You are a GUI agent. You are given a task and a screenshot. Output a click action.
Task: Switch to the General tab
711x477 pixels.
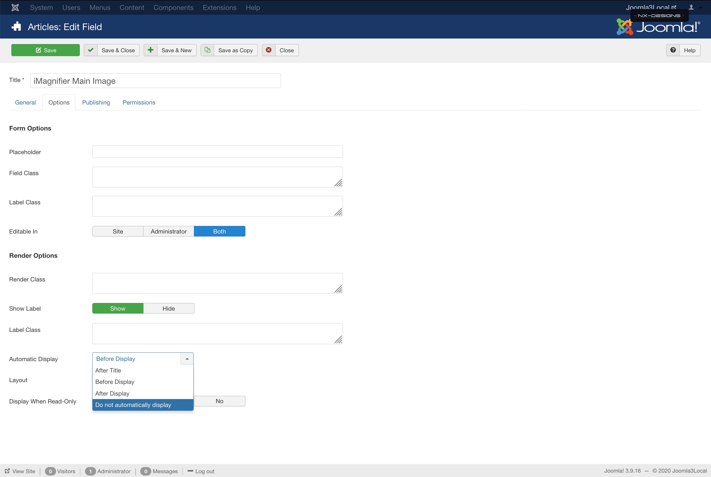[x=26, y=102]
